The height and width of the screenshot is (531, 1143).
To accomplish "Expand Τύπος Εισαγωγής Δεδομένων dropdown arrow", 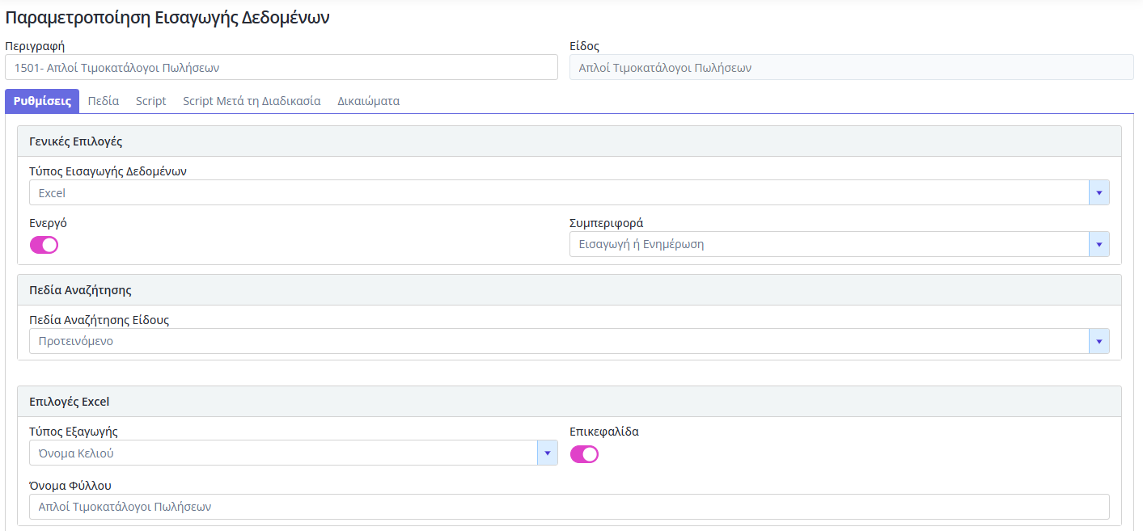I will (x=1099, y=193).
